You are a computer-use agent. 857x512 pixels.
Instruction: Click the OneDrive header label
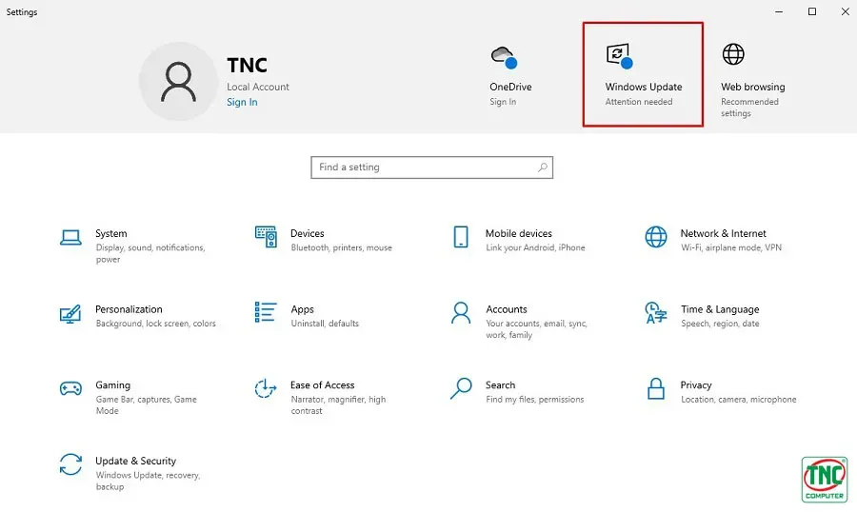[510, 87]
